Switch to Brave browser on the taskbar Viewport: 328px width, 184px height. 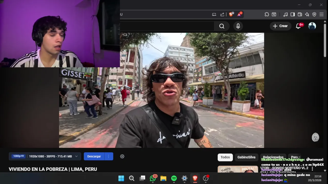195,178
